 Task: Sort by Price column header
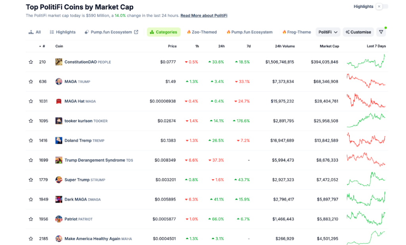pos(172,46)
